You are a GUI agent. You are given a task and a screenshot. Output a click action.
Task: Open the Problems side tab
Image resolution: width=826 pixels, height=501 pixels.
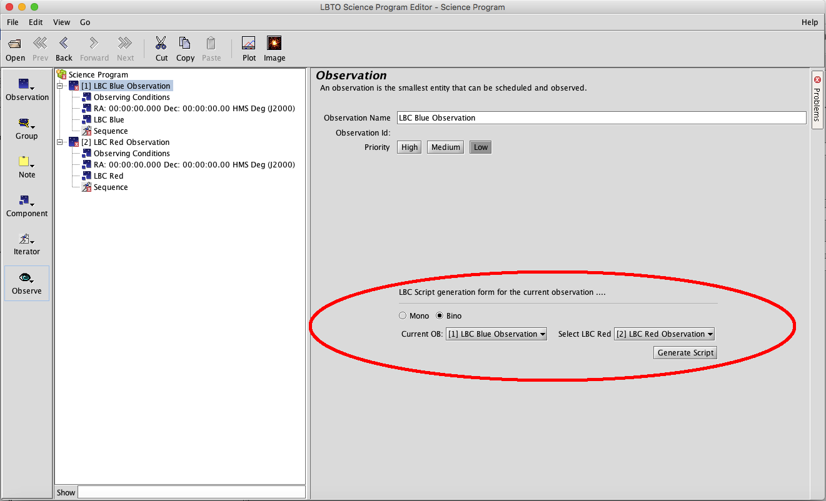pyautogui.click(x=817, y=100)
